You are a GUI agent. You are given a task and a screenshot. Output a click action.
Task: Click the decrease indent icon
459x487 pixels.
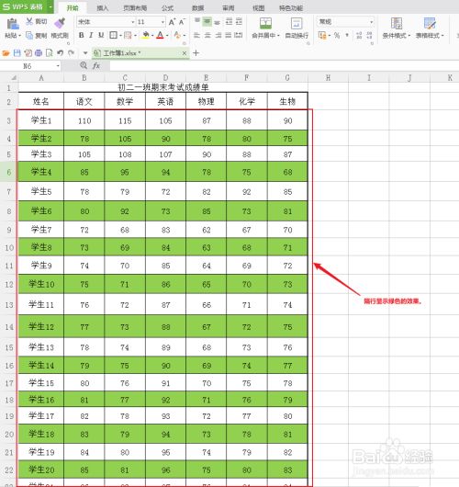229,21
